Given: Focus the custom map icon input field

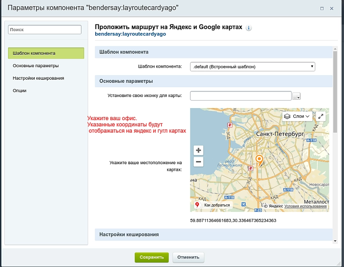Looking at the screenshot, I should click(241, 96).
